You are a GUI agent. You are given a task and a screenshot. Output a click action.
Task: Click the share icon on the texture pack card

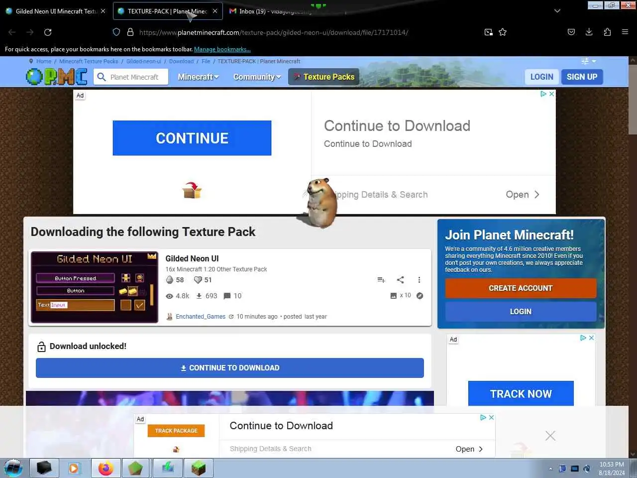(x=401, y=280)
